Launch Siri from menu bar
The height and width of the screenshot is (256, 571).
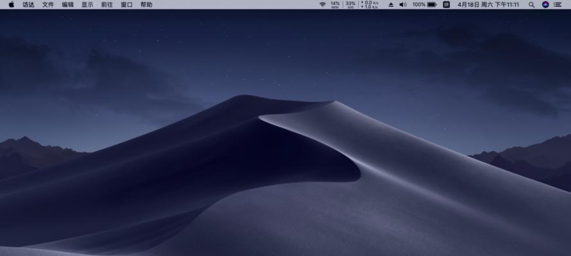click(545, 4)
